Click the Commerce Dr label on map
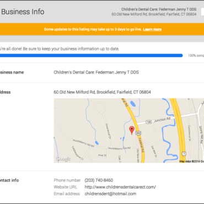 tap(189, 133)
